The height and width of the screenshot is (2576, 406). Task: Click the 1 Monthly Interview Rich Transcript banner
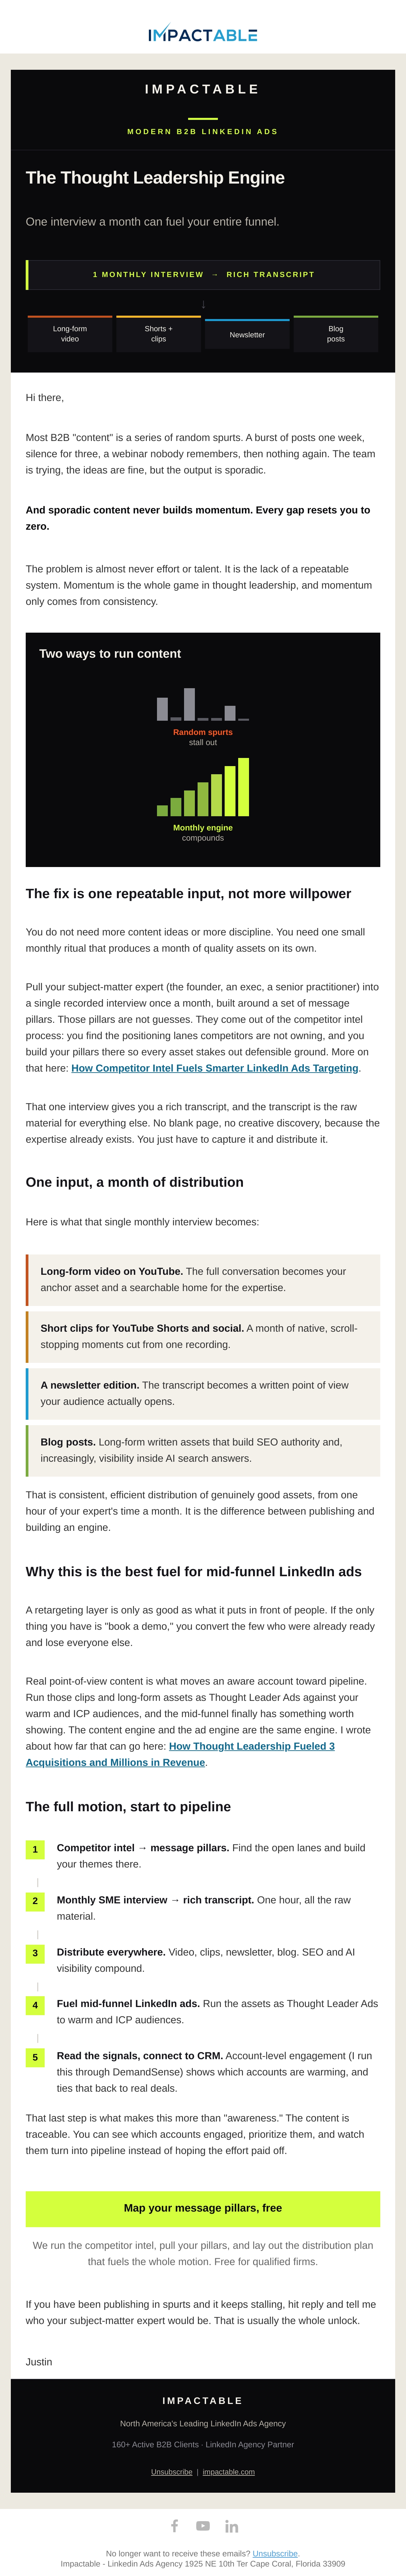point(203,274)
